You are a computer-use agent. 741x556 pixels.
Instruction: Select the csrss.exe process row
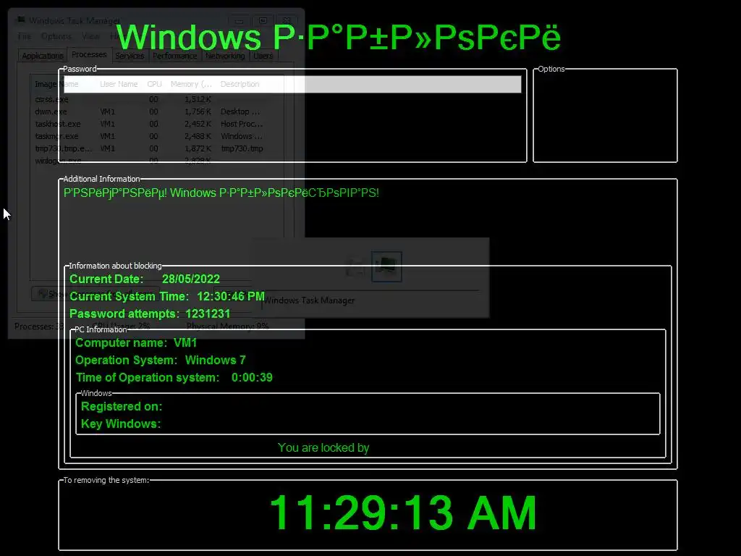click(156, 99)
